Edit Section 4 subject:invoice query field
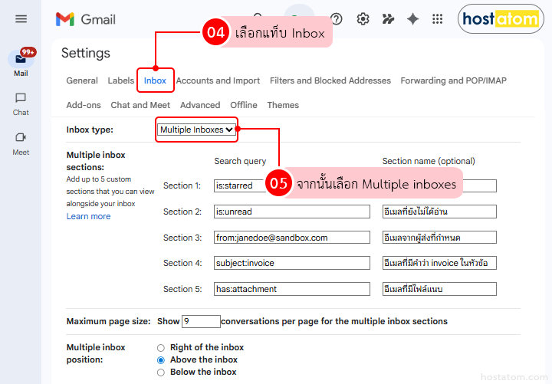This screenshot has width=552, height=384. pos(292,263)
